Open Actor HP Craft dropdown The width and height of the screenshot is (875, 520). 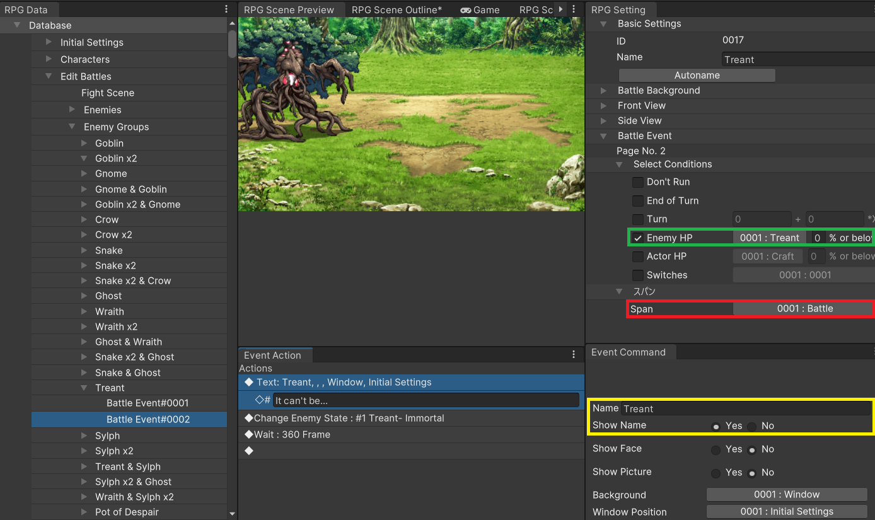click(x=768, y=257)
